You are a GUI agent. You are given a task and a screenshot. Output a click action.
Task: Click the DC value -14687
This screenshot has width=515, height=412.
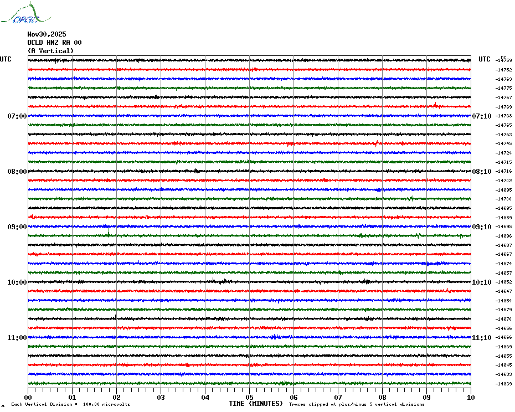[504, 245]
